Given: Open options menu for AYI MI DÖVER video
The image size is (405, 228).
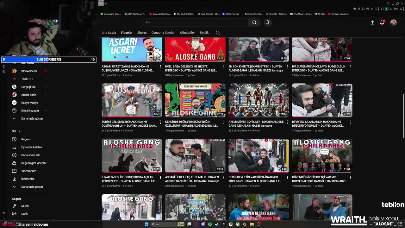Looking at the screenshot, I should [287, 122].
